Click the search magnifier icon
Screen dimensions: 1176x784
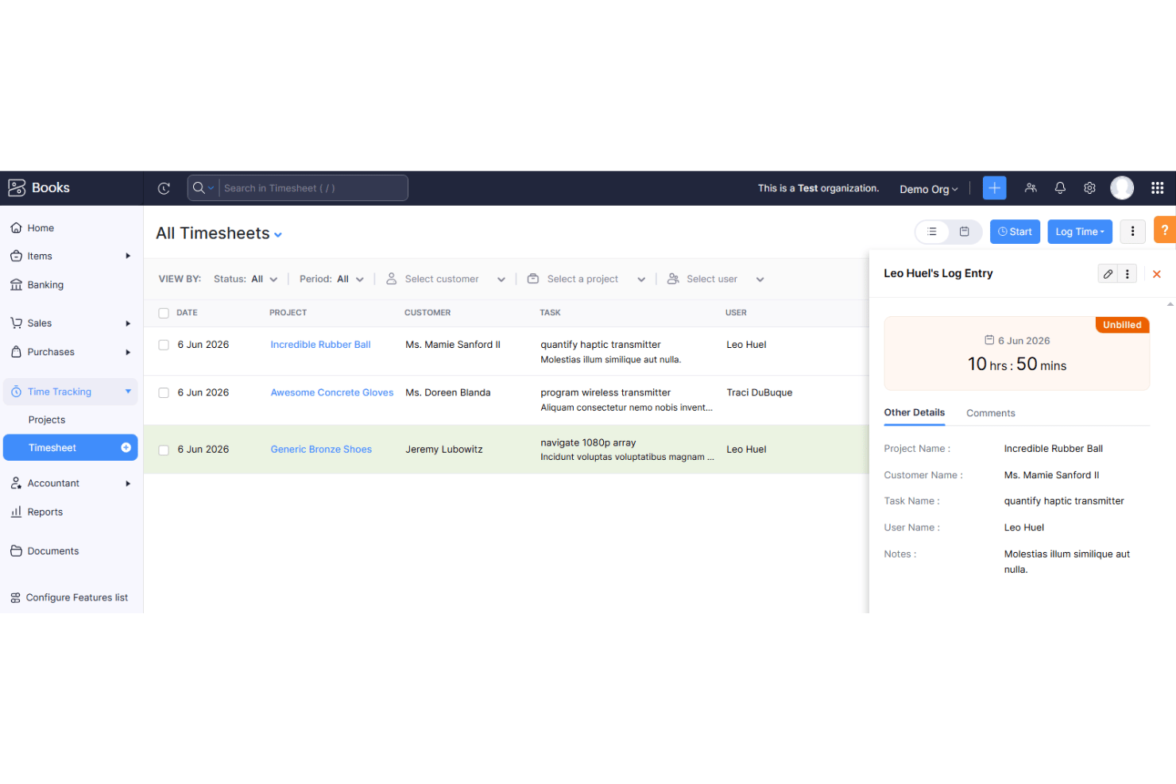click(199, 188)
